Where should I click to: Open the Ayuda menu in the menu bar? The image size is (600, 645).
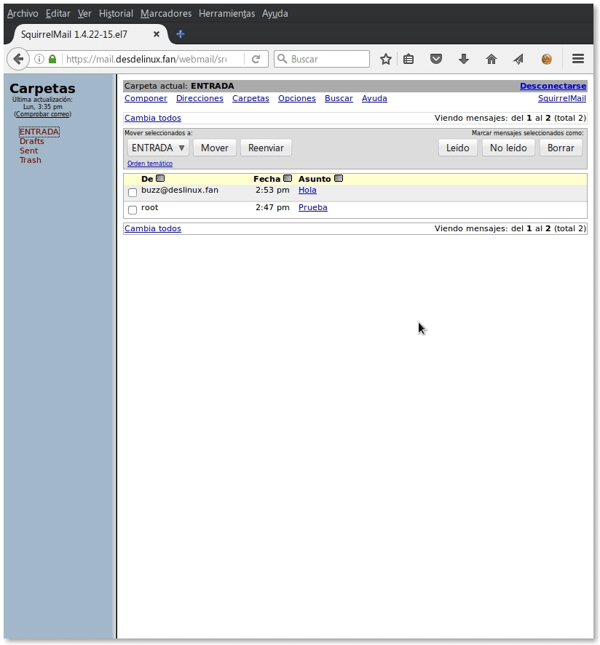[x=275, y=14]
